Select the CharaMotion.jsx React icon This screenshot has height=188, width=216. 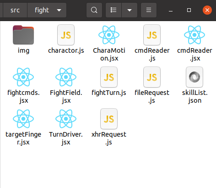pos(109,35)
